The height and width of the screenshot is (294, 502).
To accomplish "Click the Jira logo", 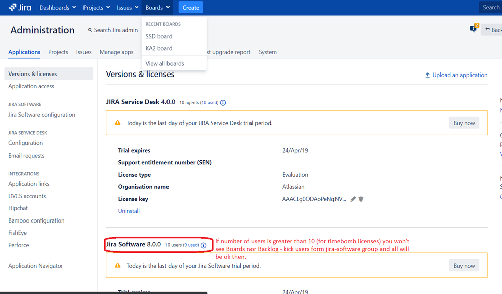I will point(20,7).
